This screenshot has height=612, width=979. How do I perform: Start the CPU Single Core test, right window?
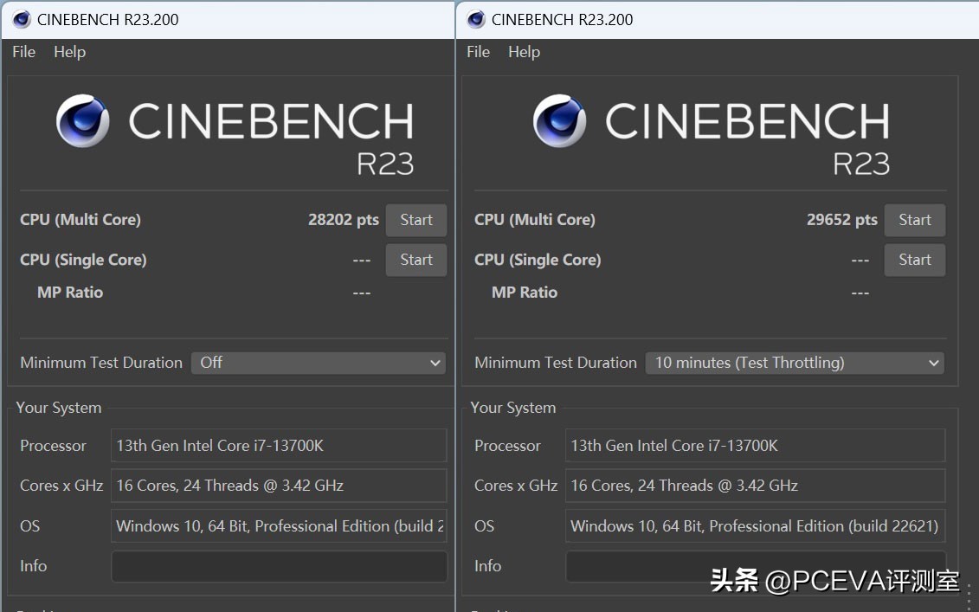(x=914, y=260)
